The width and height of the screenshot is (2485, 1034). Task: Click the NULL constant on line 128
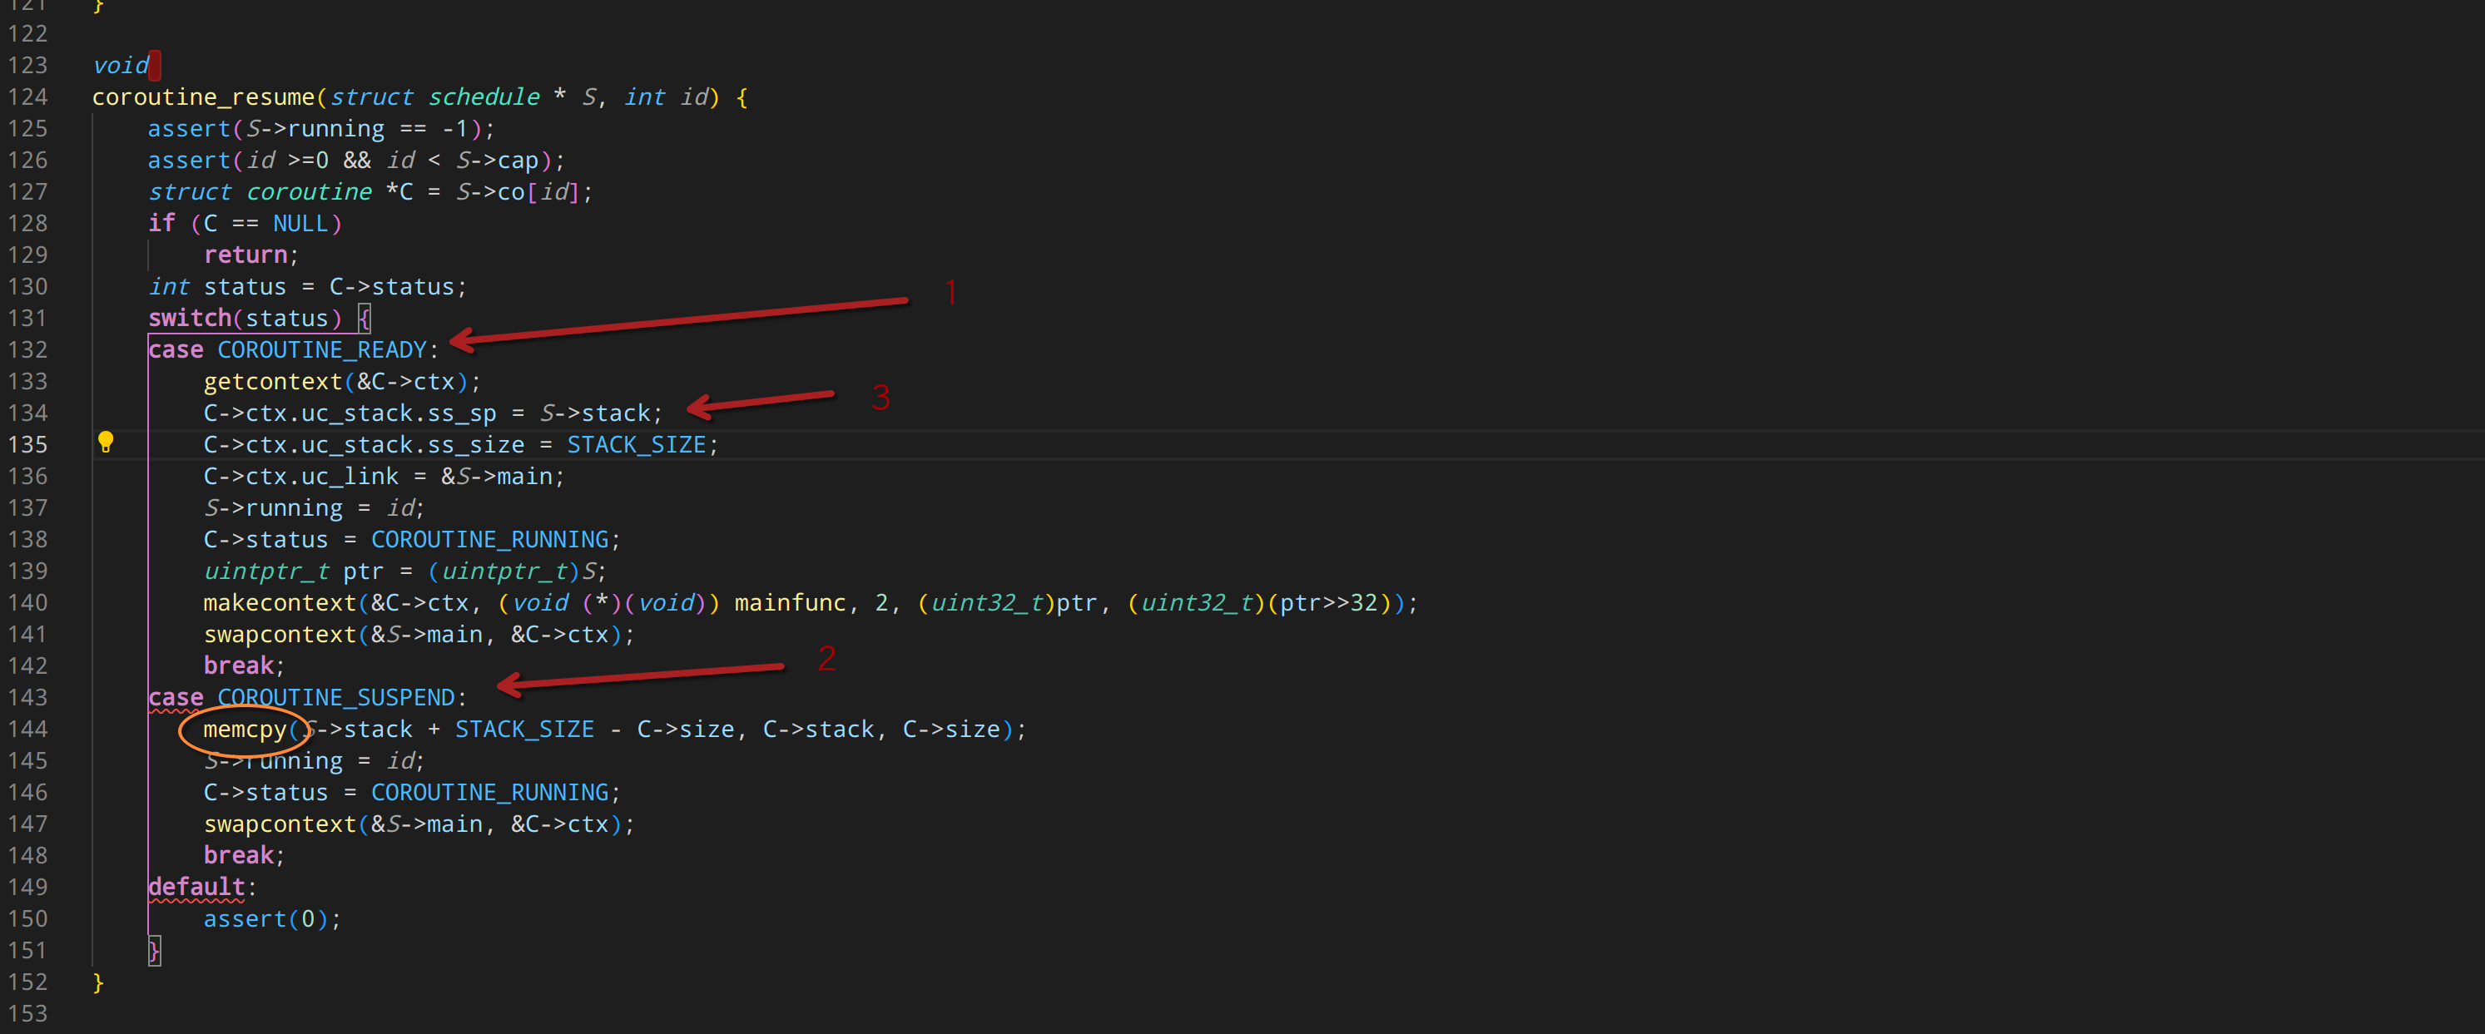[301, 224]
